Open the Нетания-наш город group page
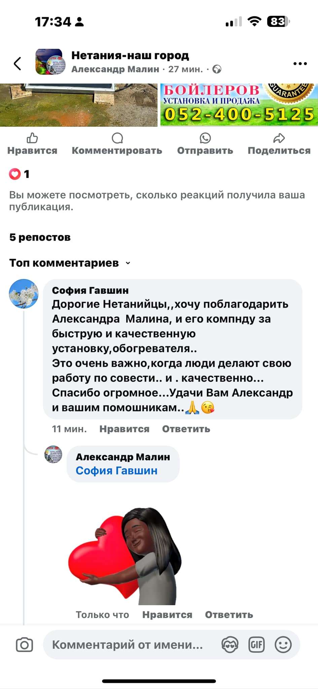The height and width of the screenshot is (689, 318). coord(130,55)
